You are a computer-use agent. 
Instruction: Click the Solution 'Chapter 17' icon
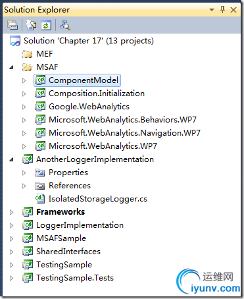15,41
